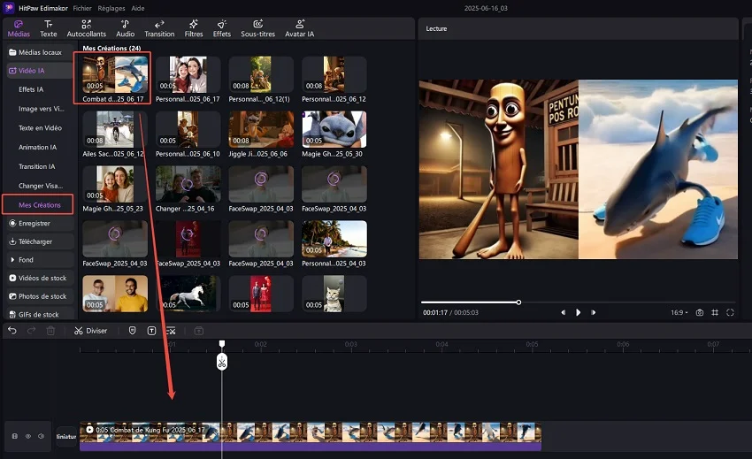Open the Fichier menu
This screenshot has height=459, width=752.
coord(81,7)
